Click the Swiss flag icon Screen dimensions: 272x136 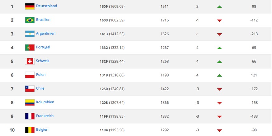click(x=30, y=61)
